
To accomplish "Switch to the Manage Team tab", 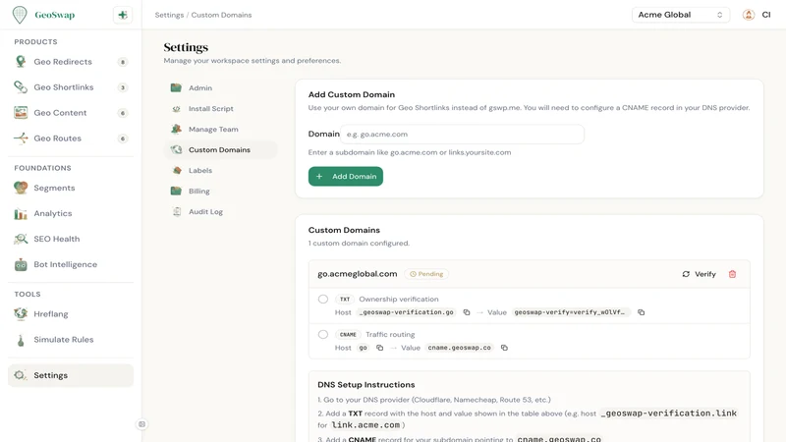I will [x=220, y=129].
